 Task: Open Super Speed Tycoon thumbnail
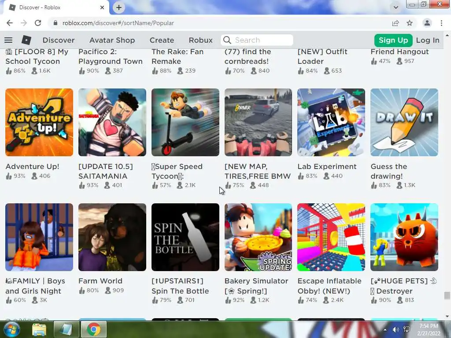(x=185, y=122)
